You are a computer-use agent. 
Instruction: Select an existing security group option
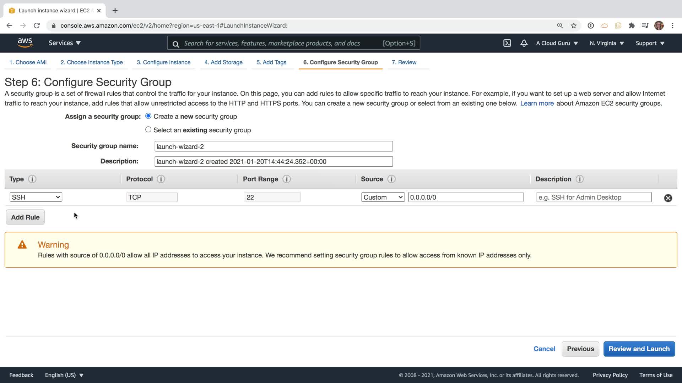click(148, 130)
